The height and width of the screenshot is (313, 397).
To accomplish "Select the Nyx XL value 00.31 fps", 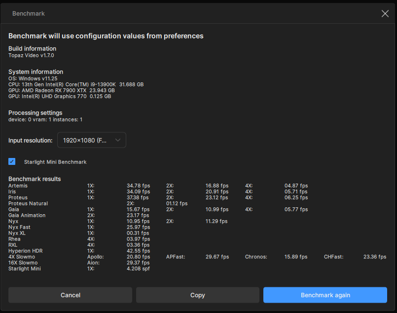I will (x=138, y=233).
